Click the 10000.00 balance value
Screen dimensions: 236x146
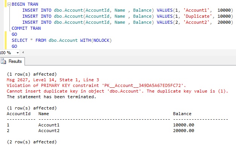(x=184, y=125)
